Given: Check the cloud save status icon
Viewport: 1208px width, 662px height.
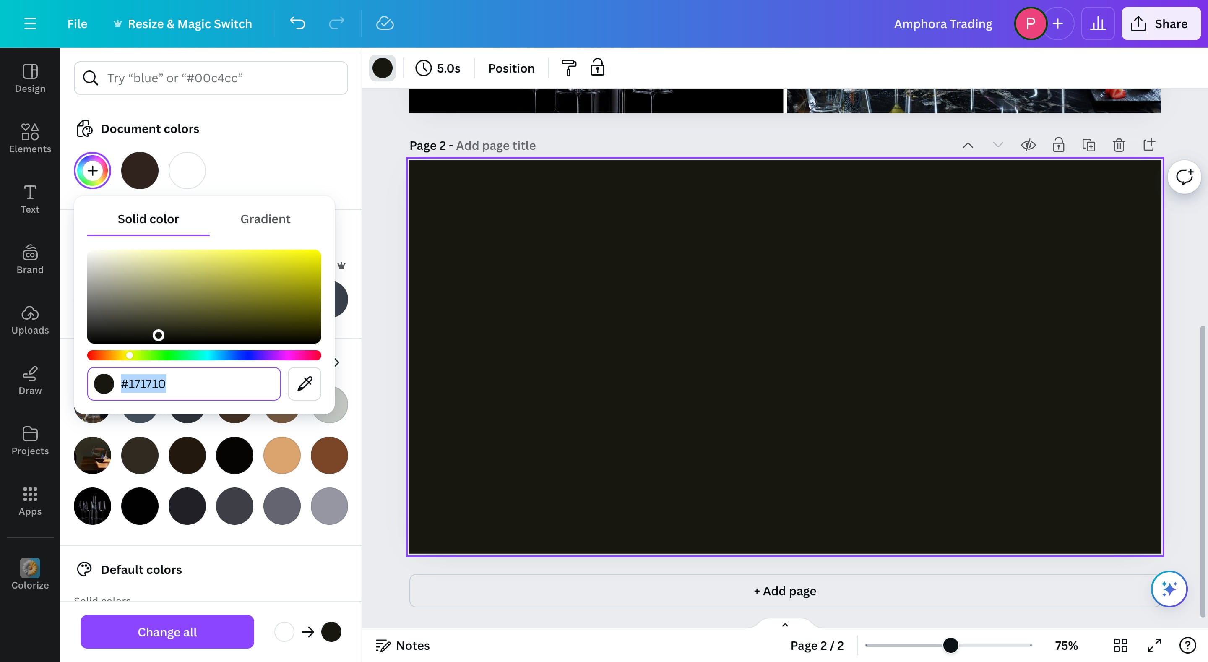Looking at the screenshot, I should [385, 23].
